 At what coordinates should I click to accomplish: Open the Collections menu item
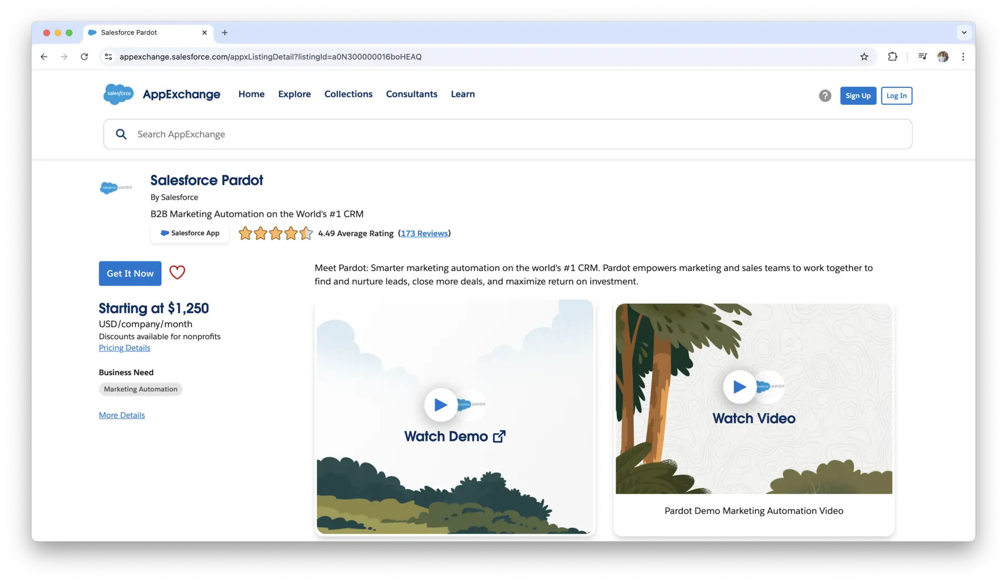348,94
